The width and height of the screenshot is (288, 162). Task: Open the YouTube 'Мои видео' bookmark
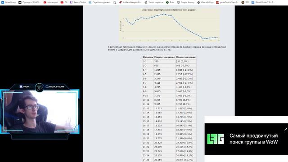click(x=50, y=2)
